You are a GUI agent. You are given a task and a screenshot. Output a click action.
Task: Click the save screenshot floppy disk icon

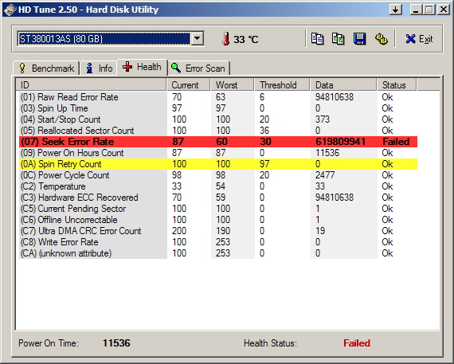[x=359, y=39]
